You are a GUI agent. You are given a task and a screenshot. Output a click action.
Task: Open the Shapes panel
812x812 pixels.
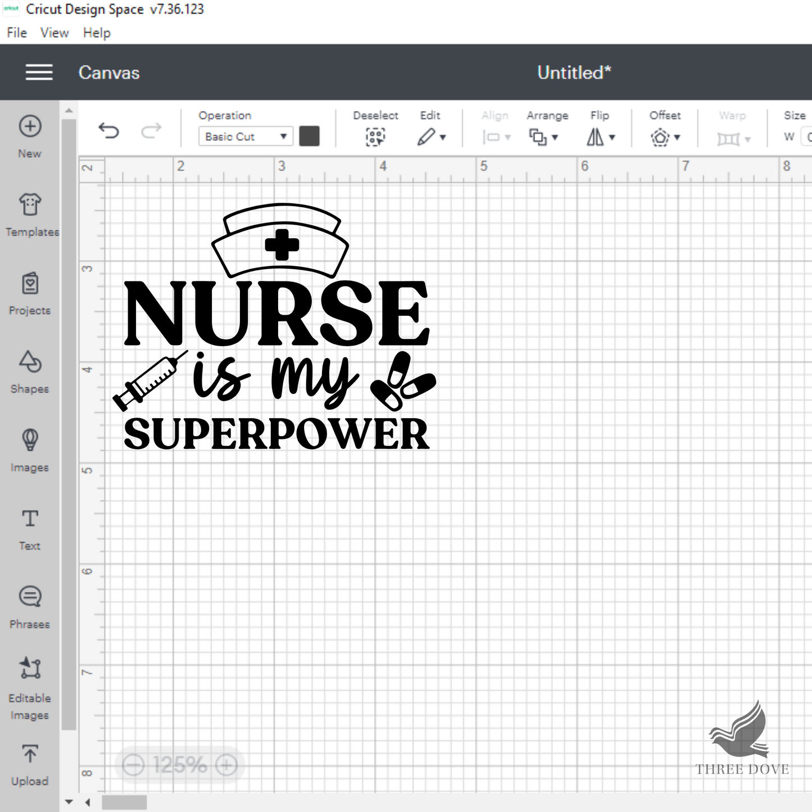pos(30,371)
